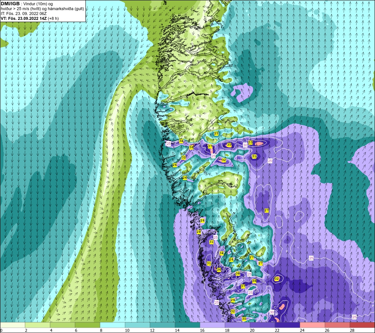Click the 24–26 m/s pink legend segment

(312, 325)
